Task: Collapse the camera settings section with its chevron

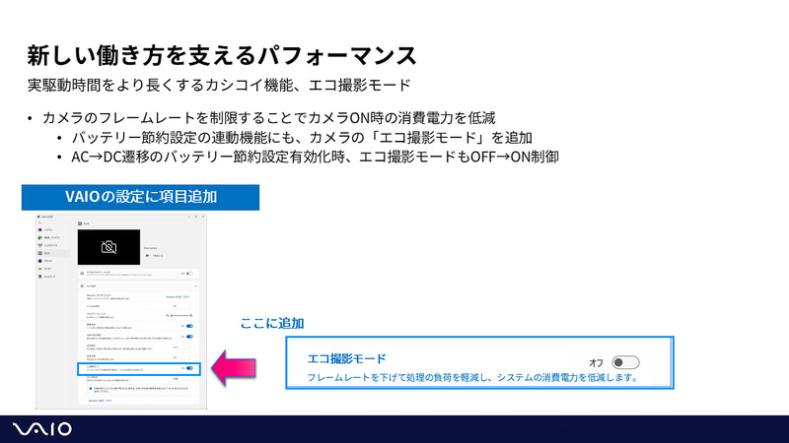Action: tap(195, 285)
